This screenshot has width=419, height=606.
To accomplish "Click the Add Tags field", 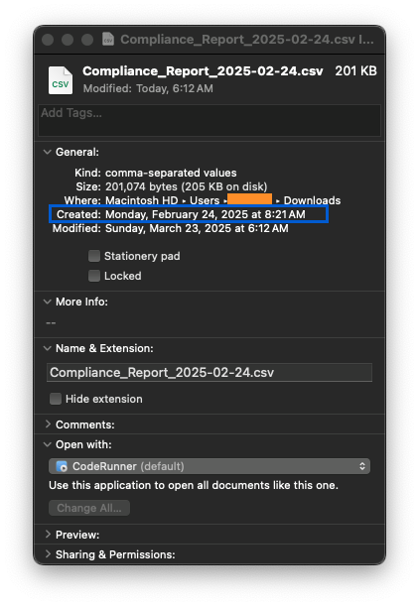I will (x=209, y=120).
